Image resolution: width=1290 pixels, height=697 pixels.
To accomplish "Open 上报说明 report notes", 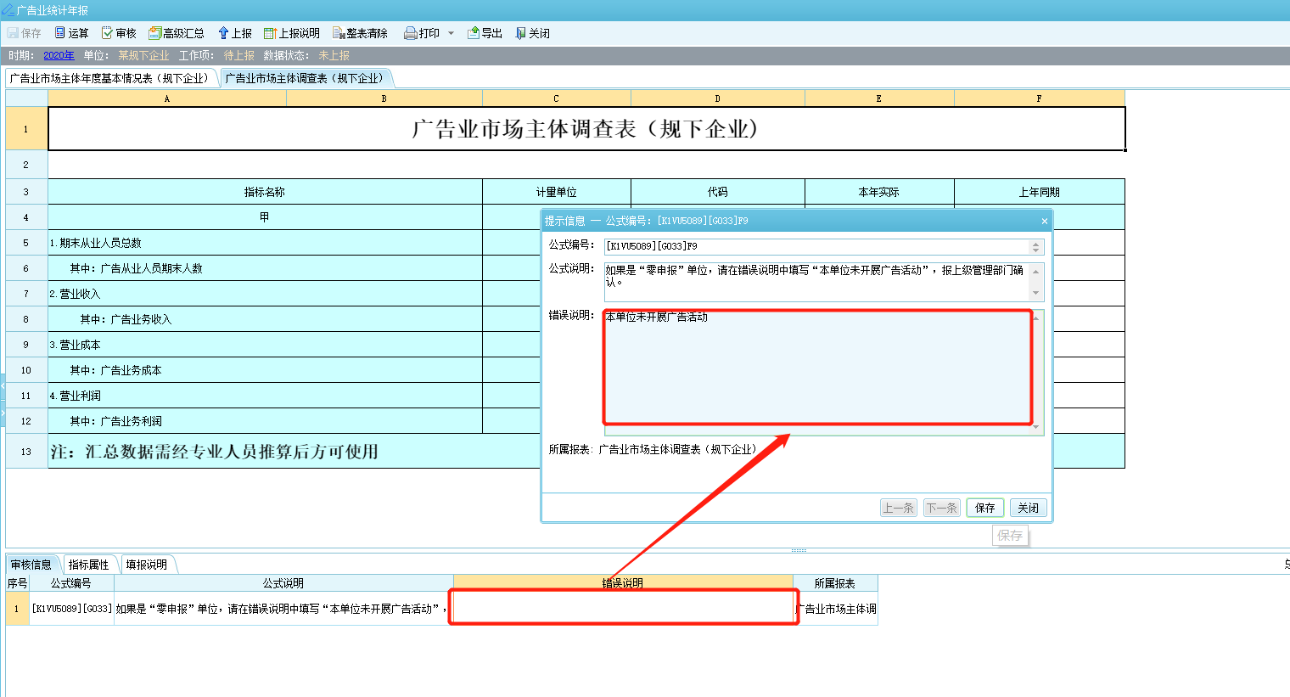I will tap(270, 33).
